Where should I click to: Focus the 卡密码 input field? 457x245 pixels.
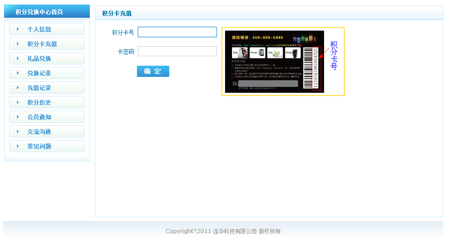click(177, 51)
